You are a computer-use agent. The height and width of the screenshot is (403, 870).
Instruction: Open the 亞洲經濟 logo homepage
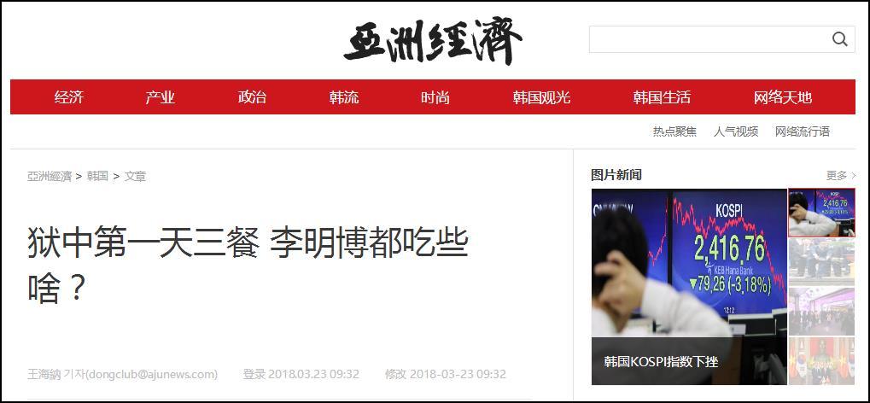(x=433, y=41)
